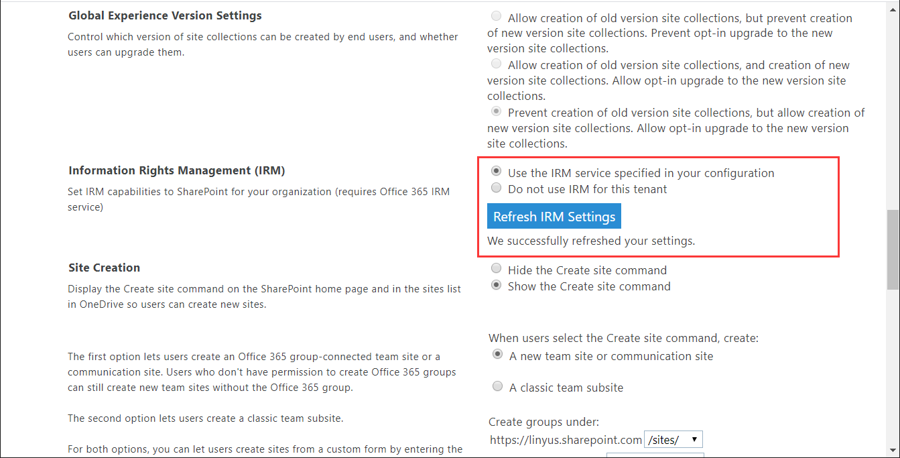This screenshot has height=458, width=900.
Task: Click the scrollbar track below the thumb
Action: coord(893,369)
